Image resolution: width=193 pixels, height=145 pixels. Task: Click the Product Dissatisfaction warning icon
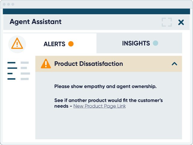(x=46, y=64)
